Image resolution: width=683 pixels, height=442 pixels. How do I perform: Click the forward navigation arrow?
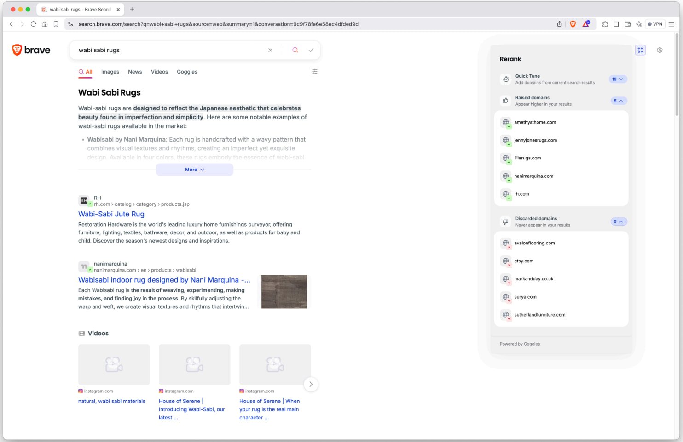point(22,24)
